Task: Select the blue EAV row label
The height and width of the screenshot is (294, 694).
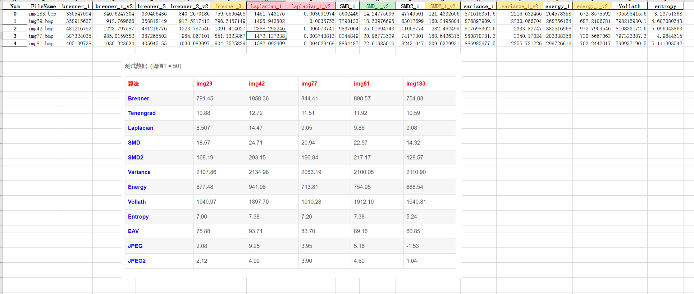Action: point(133,231)
